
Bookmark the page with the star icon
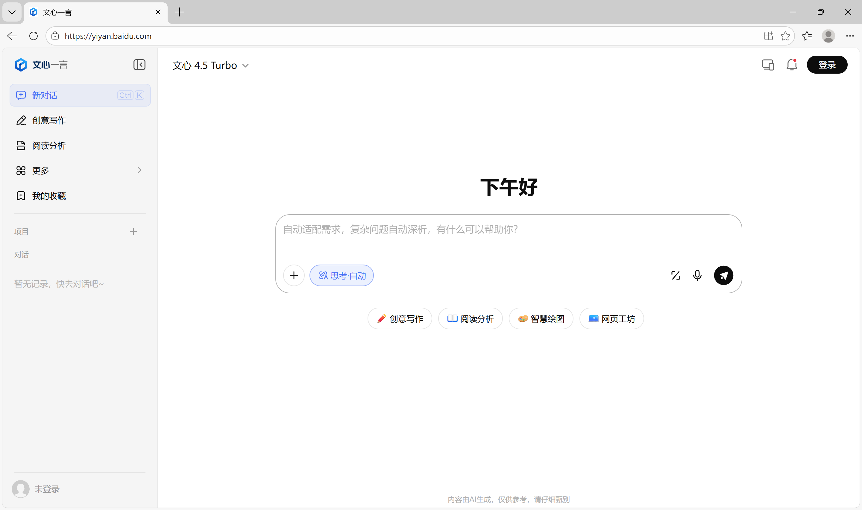[x=786, y=36]
